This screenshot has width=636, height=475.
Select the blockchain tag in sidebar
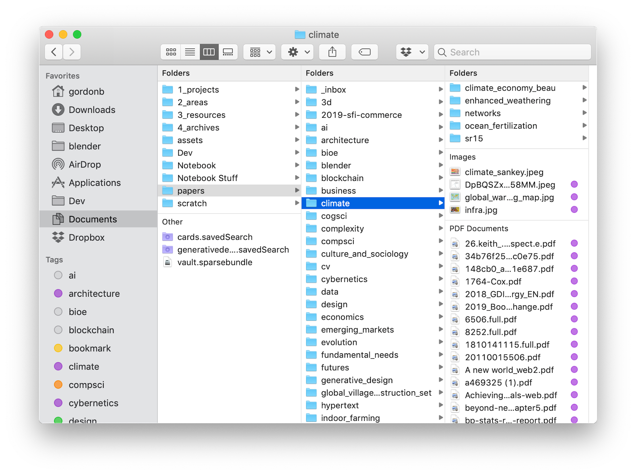pos(98,330)
